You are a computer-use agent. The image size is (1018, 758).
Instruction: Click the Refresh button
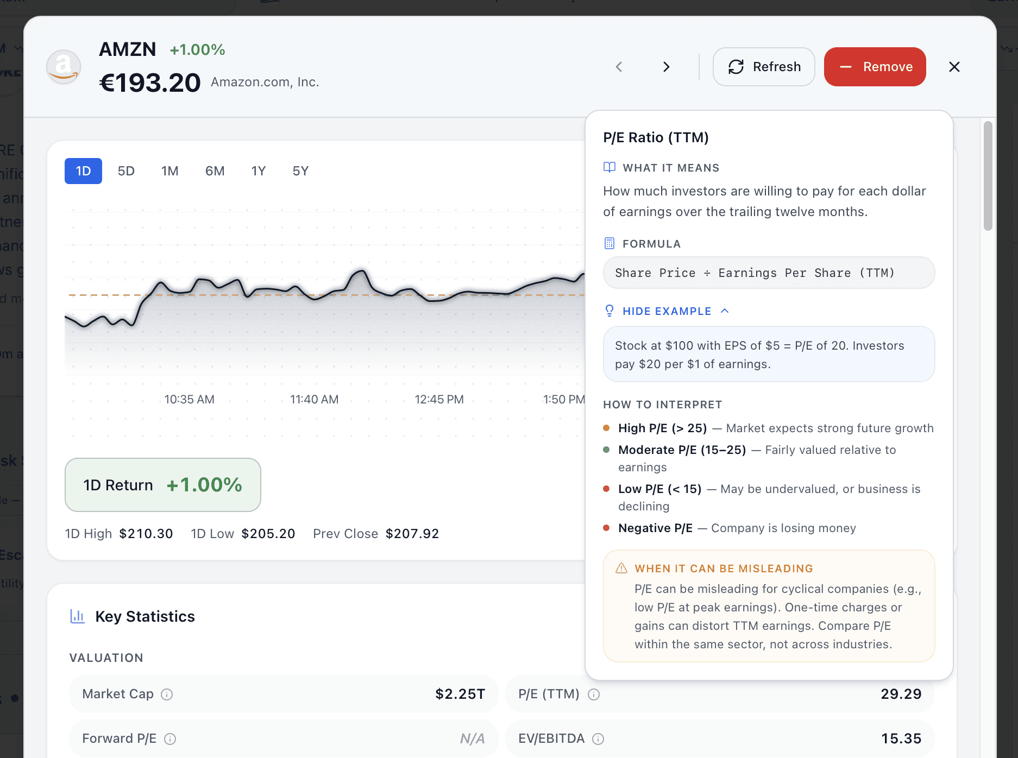click(764, 67)
